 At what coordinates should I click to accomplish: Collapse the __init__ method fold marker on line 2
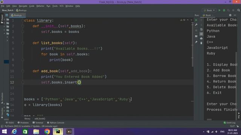tap(23, 26)
